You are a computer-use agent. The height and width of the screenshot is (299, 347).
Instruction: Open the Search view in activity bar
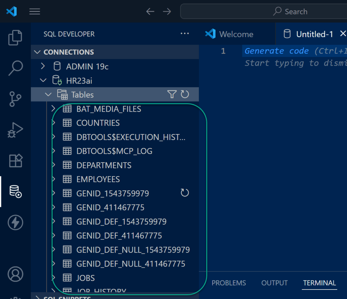15,68
